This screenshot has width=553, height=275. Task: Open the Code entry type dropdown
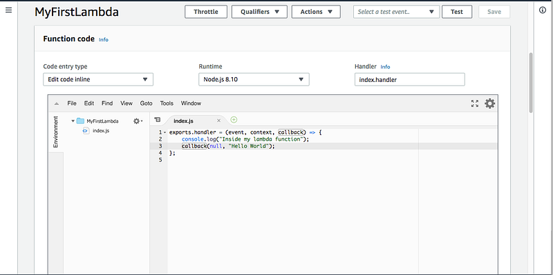(98, 79)
